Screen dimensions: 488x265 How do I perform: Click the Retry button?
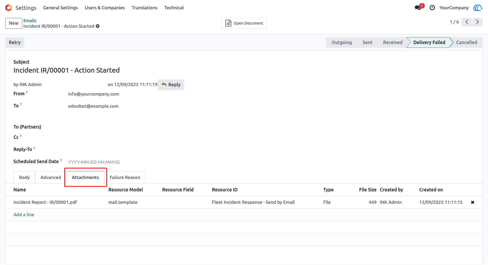[x=15, y=42]
